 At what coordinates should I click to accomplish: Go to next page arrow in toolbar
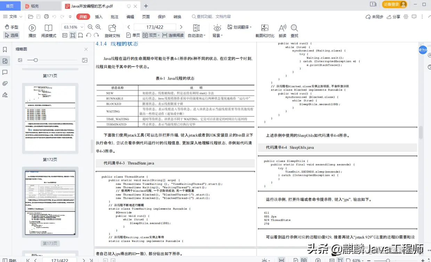point(181,27)
